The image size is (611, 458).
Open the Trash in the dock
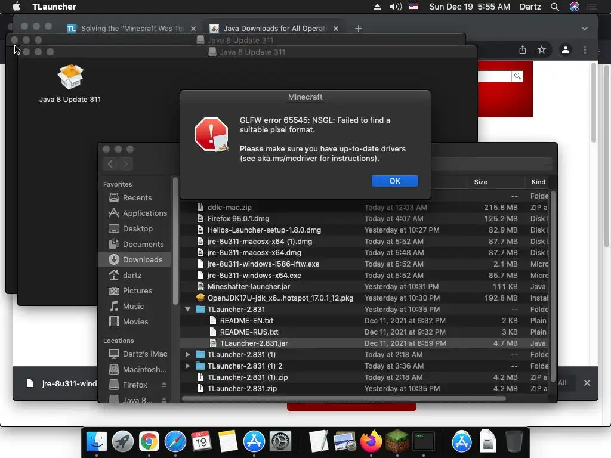(x=514, y=442)
